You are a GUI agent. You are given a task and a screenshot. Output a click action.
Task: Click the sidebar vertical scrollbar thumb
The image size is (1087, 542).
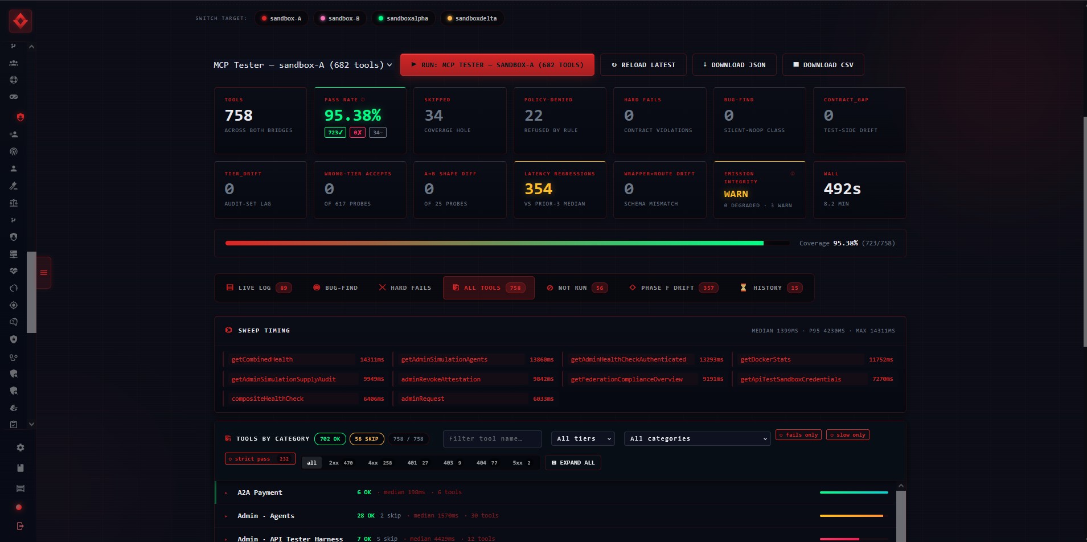pyautogui.click(x=31, y=292)
